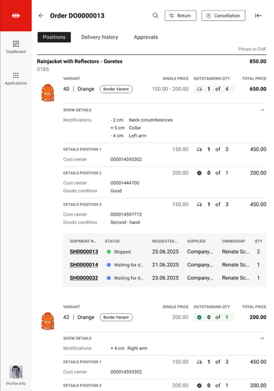Click the Shipment N... column header

point(83,241)
